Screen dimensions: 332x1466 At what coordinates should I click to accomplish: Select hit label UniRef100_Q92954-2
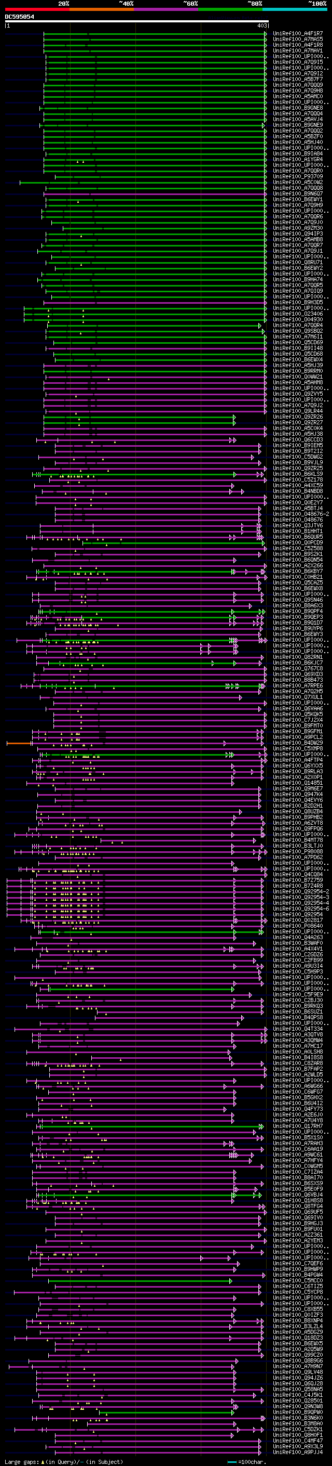click(x=301, y=892)
